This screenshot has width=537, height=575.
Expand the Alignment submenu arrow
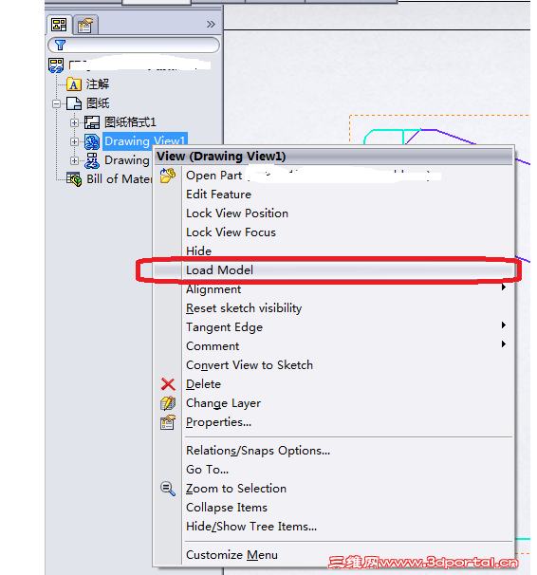504,287
